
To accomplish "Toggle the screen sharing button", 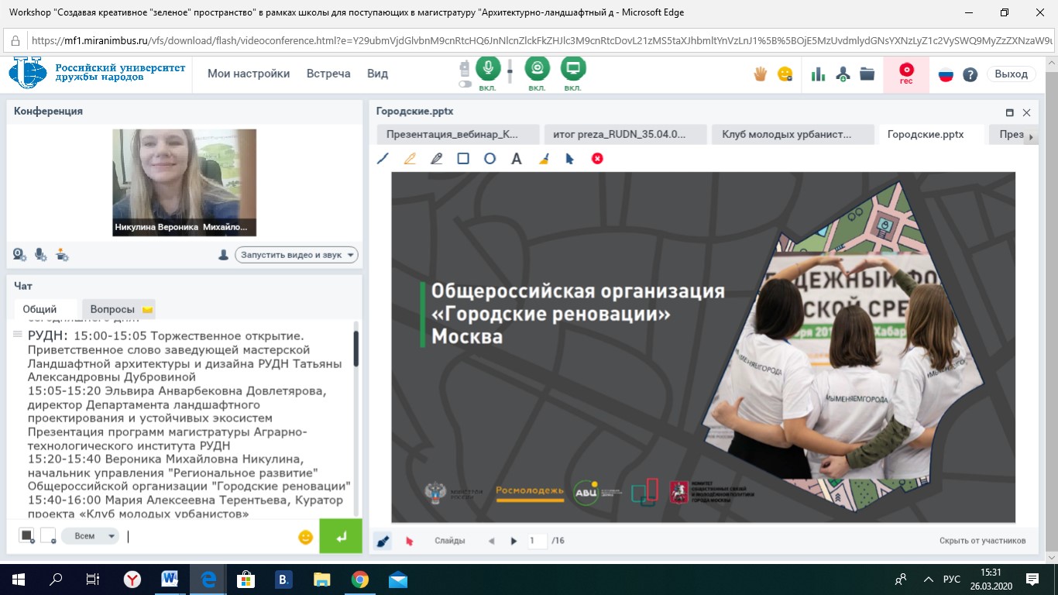I will [573, 69].
